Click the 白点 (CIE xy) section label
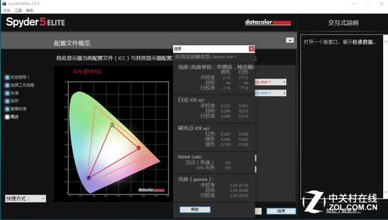Image resolution: width=388 pixels, height=220 pixels. [x=192, y=100]
